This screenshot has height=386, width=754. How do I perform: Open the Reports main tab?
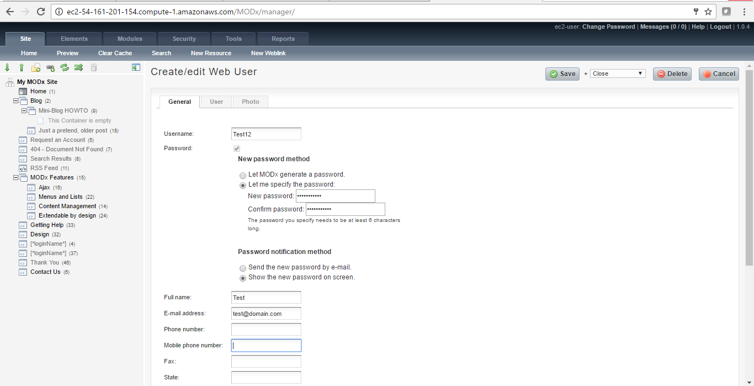coord(283,39)
